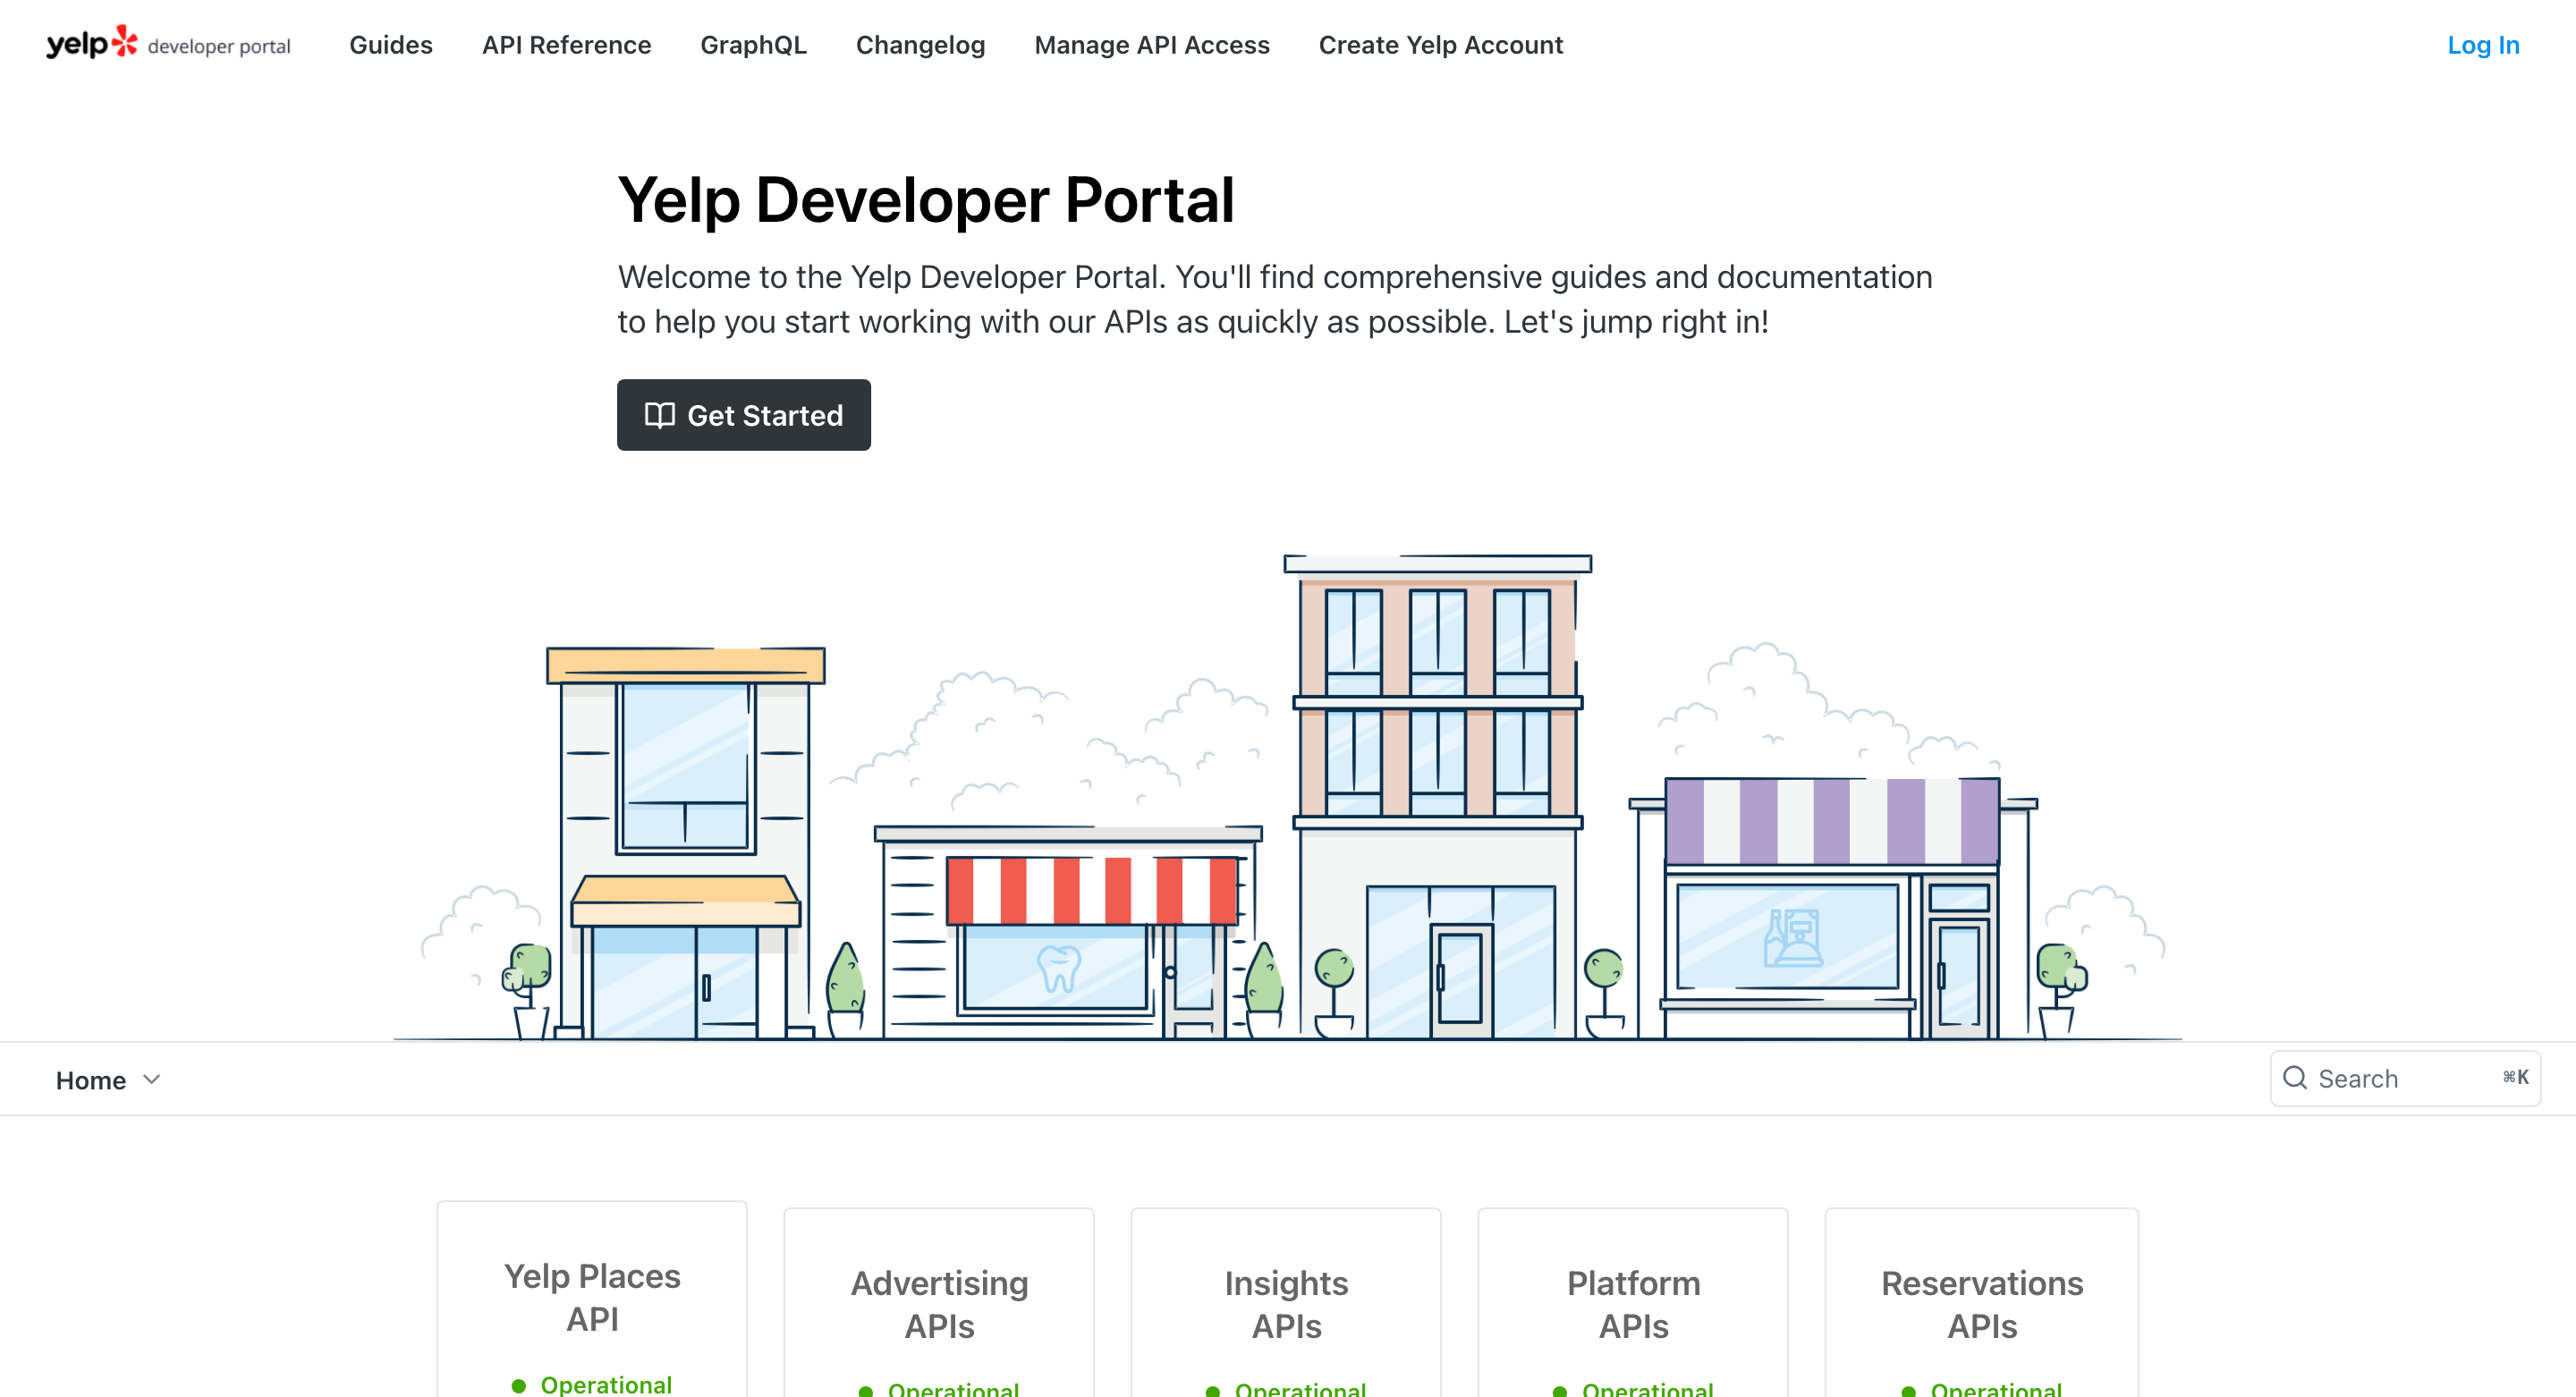
Task: Open API Reference in the navigation
Action: (566, 45)
